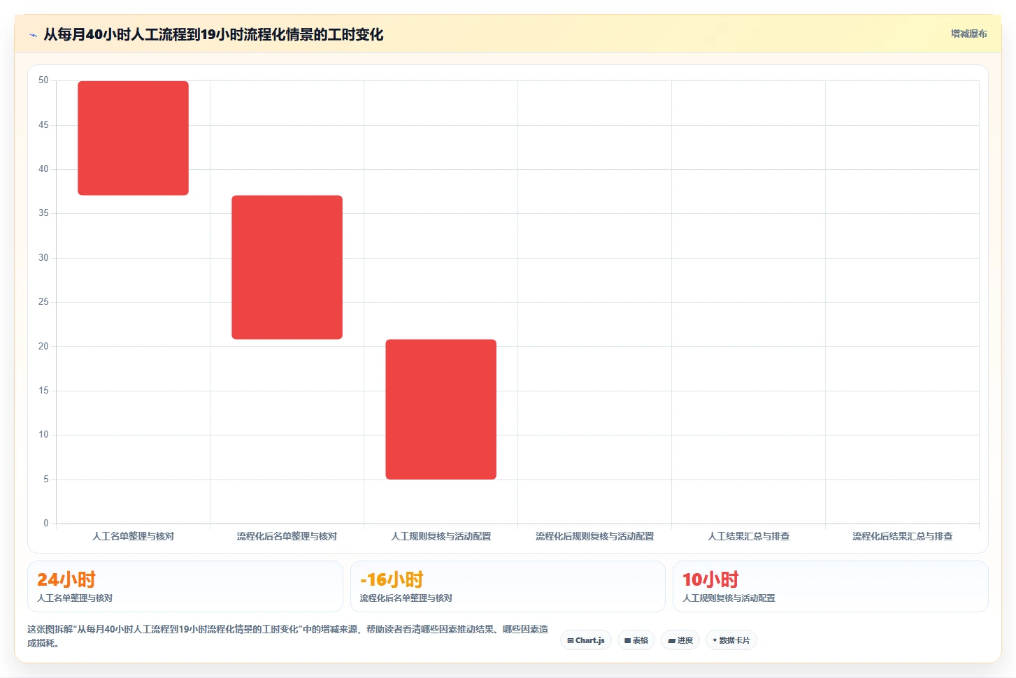Viewport: 1016px width, 678px height.
Task: Click the x-axis label 流程化后名单整理与核对
Action: point(287,536)
